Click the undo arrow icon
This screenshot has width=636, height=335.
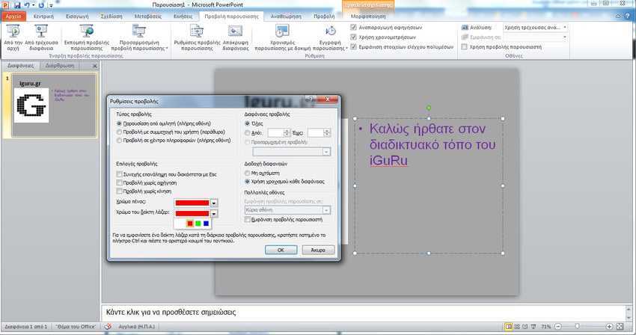tap(27, 5)
